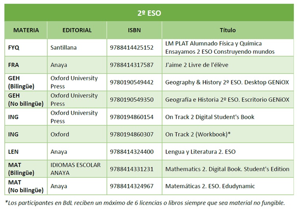Click ISBN 9788414425152
Image resolution: width=297 pixels, height=209 pixels.
coord(132,47)
